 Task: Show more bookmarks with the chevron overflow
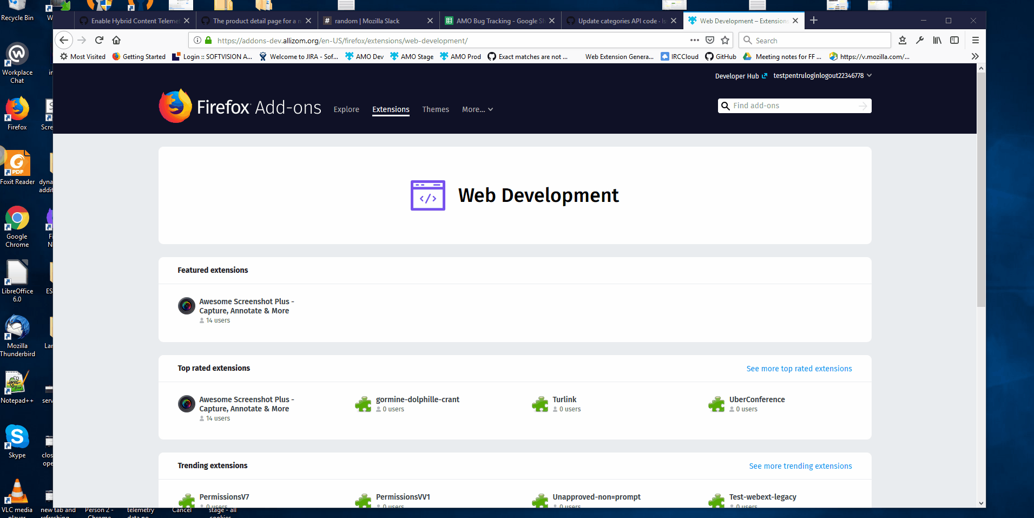coord(975,56)
